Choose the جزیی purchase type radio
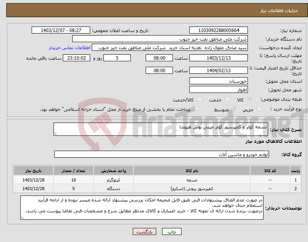 coord(259,109)
